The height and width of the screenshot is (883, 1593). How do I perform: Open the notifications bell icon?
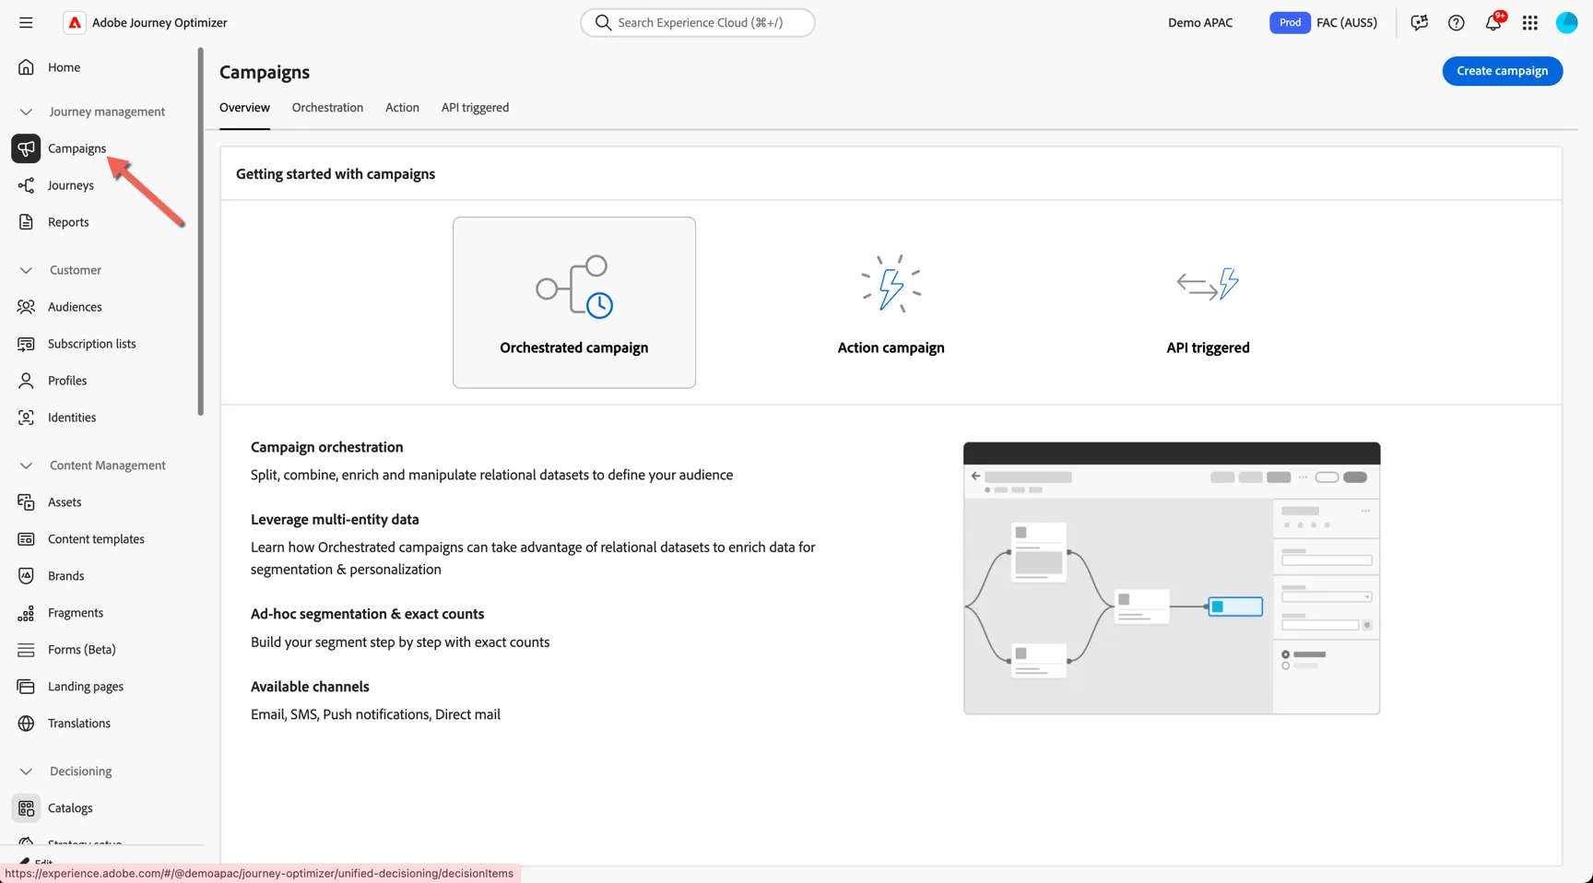pos(1493,23)
